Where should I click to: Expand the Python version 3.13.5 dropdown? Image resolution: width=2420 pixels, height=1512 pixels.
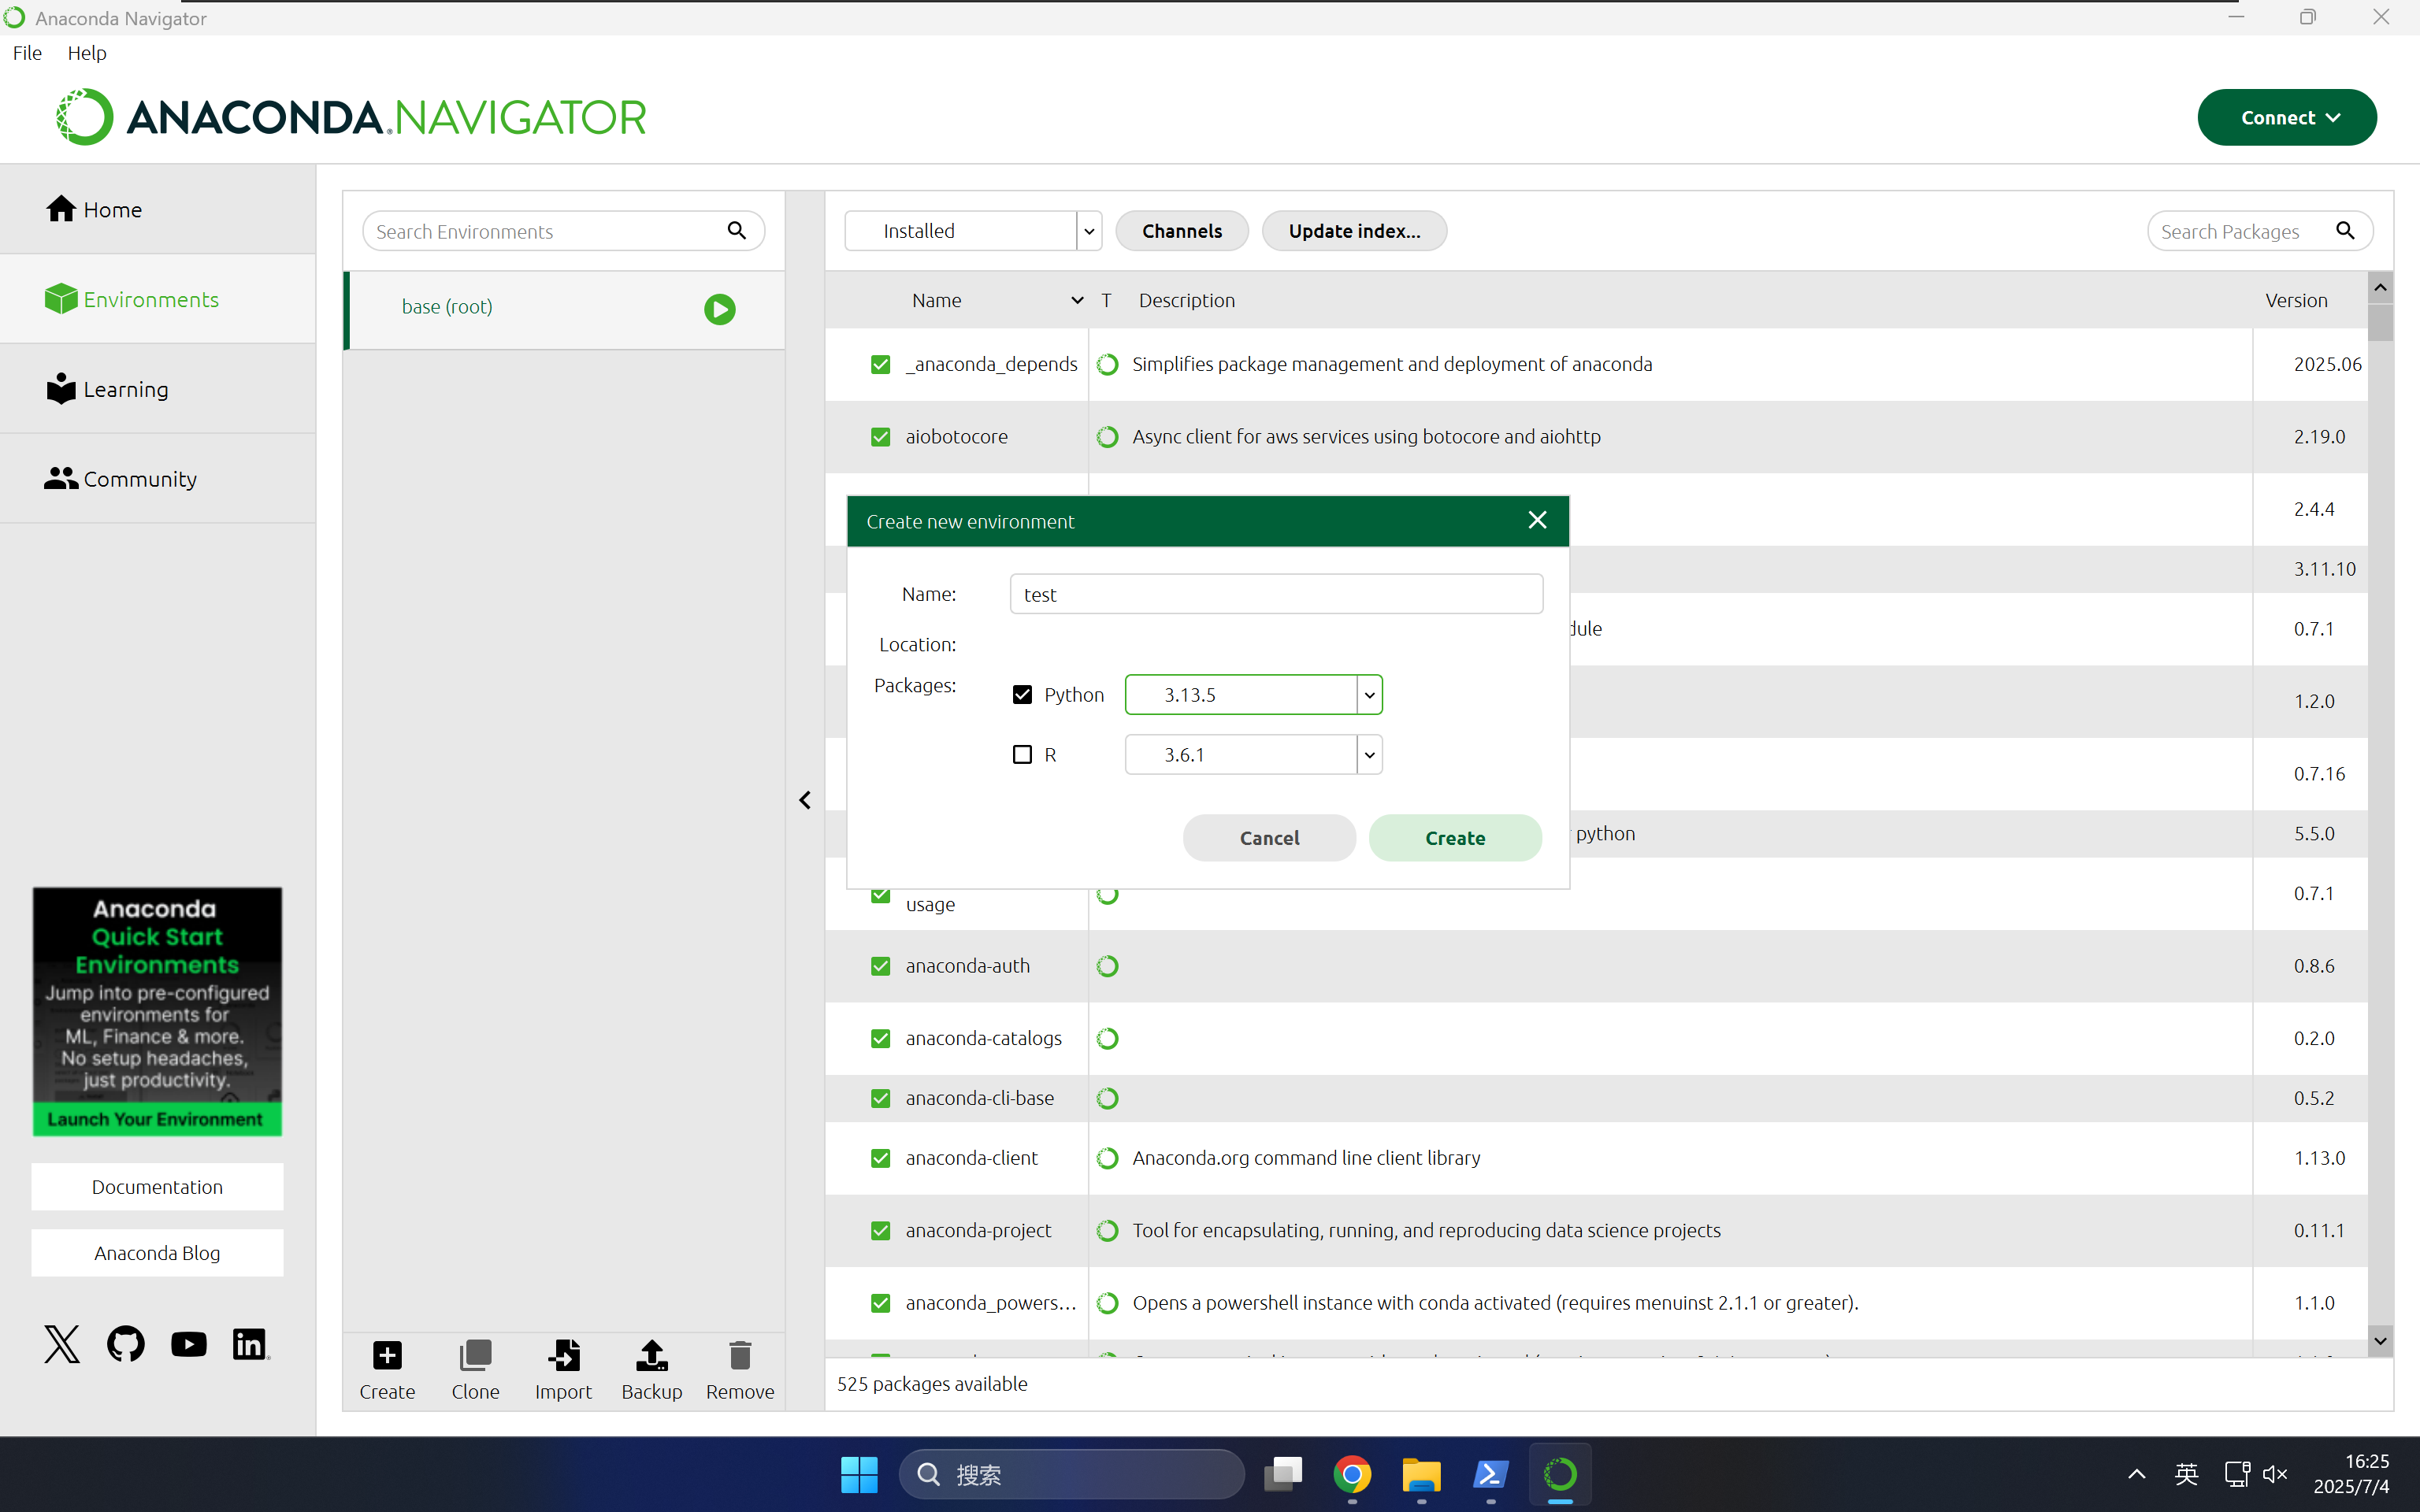pyautogui.click(x=1369, y=695)
